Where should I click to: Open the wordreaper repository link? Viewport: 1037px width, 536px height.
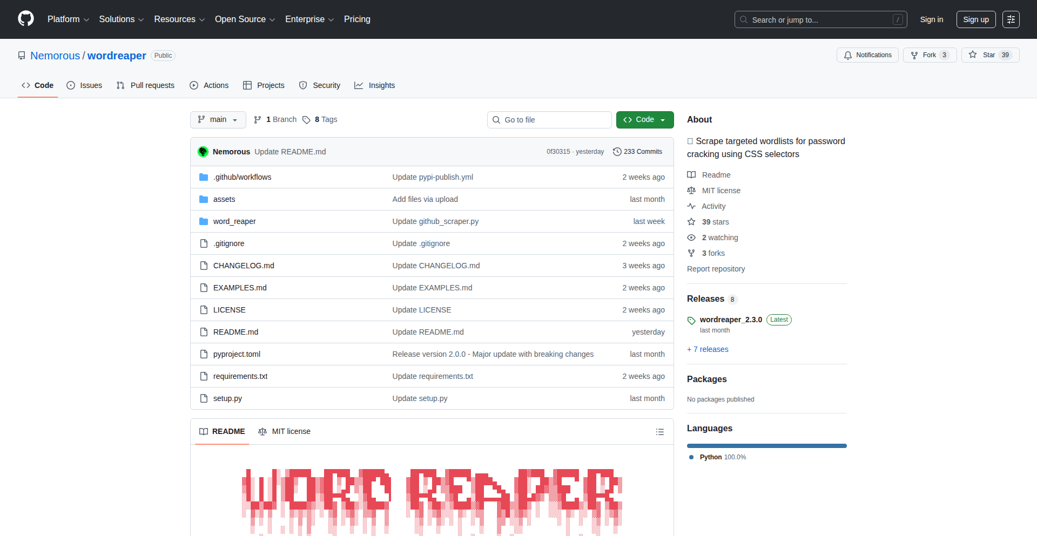[117, 56]
